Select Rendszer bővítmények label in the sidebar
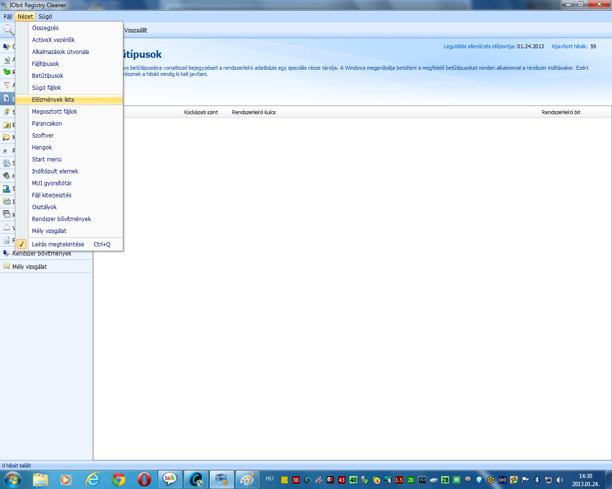This screenshot has height=489, width=612. click(42, 254)
